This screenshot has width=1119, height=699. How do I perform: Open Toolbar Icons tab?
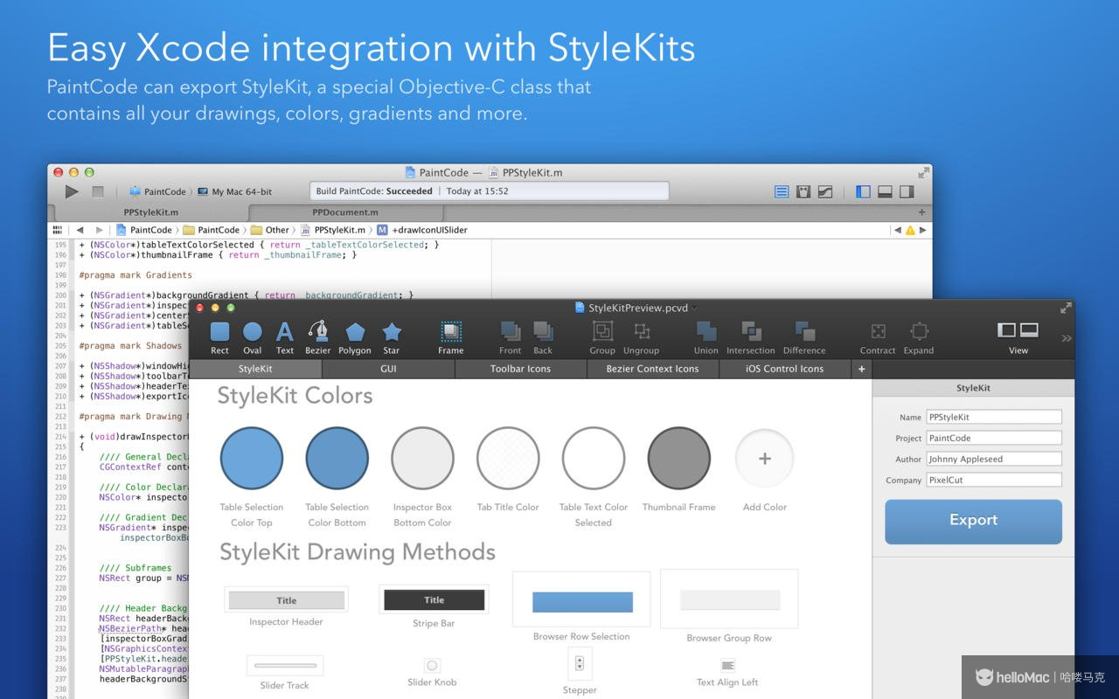(x=520, y=369)
